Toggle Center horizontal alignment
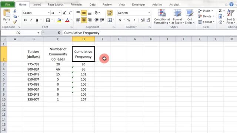The height and width of the screenshot is (133, 237). point(84,20)
